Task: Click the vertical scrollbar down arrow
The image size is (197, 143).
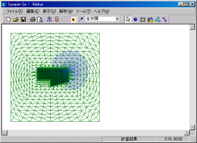Action: click(x=192, y=127)
